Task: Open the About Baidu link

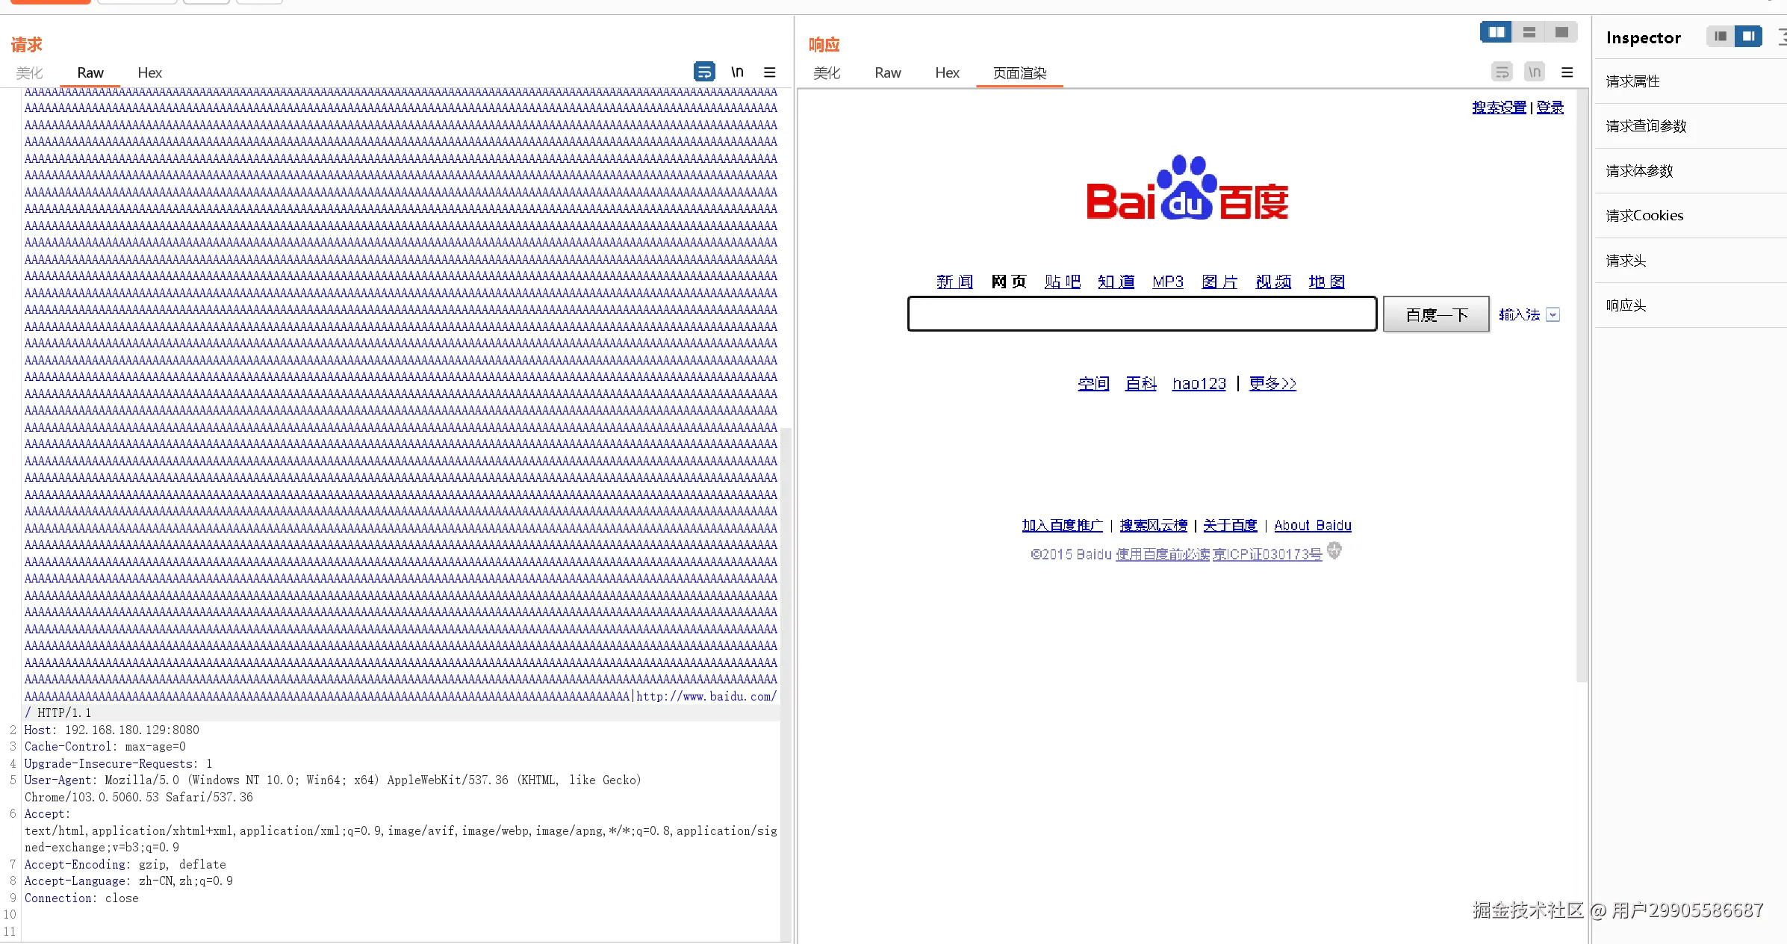Action: click(1312, 525)
